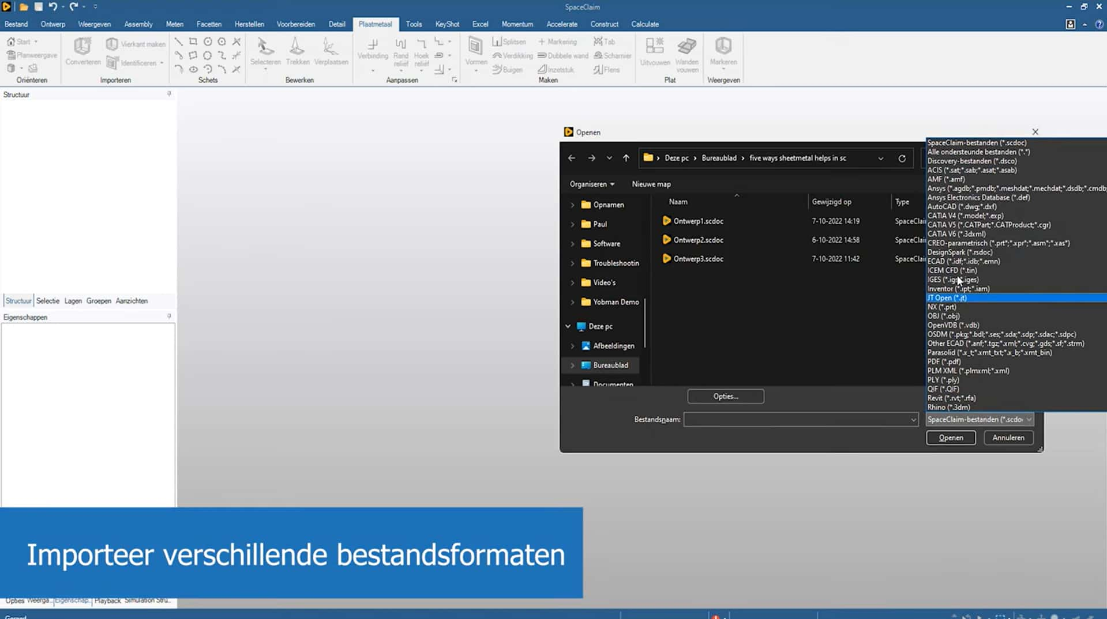1107x619 pixels.
Task: Select IGES file type option
Action: pyautogui.click(x=1016, y=280)
